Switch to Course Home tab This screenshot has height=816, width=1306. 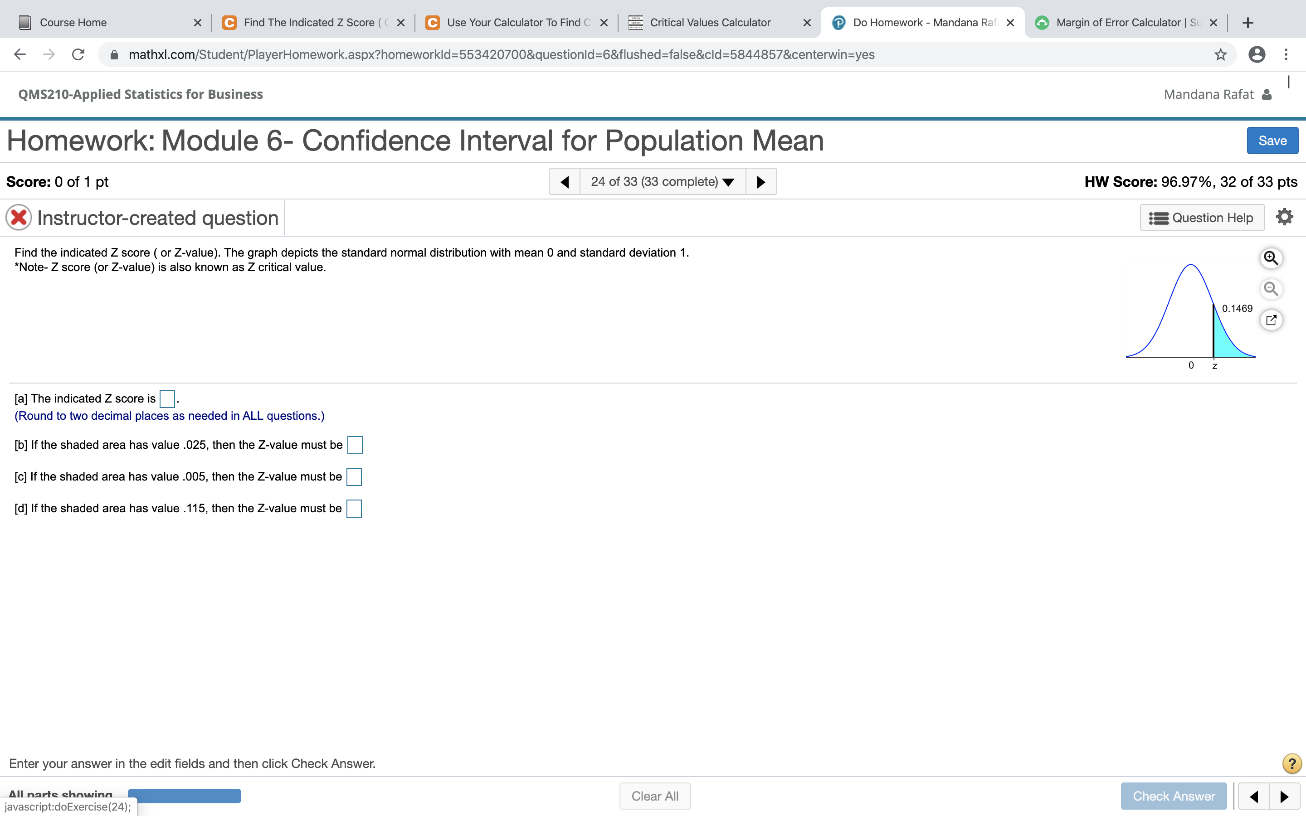point(73,23)
